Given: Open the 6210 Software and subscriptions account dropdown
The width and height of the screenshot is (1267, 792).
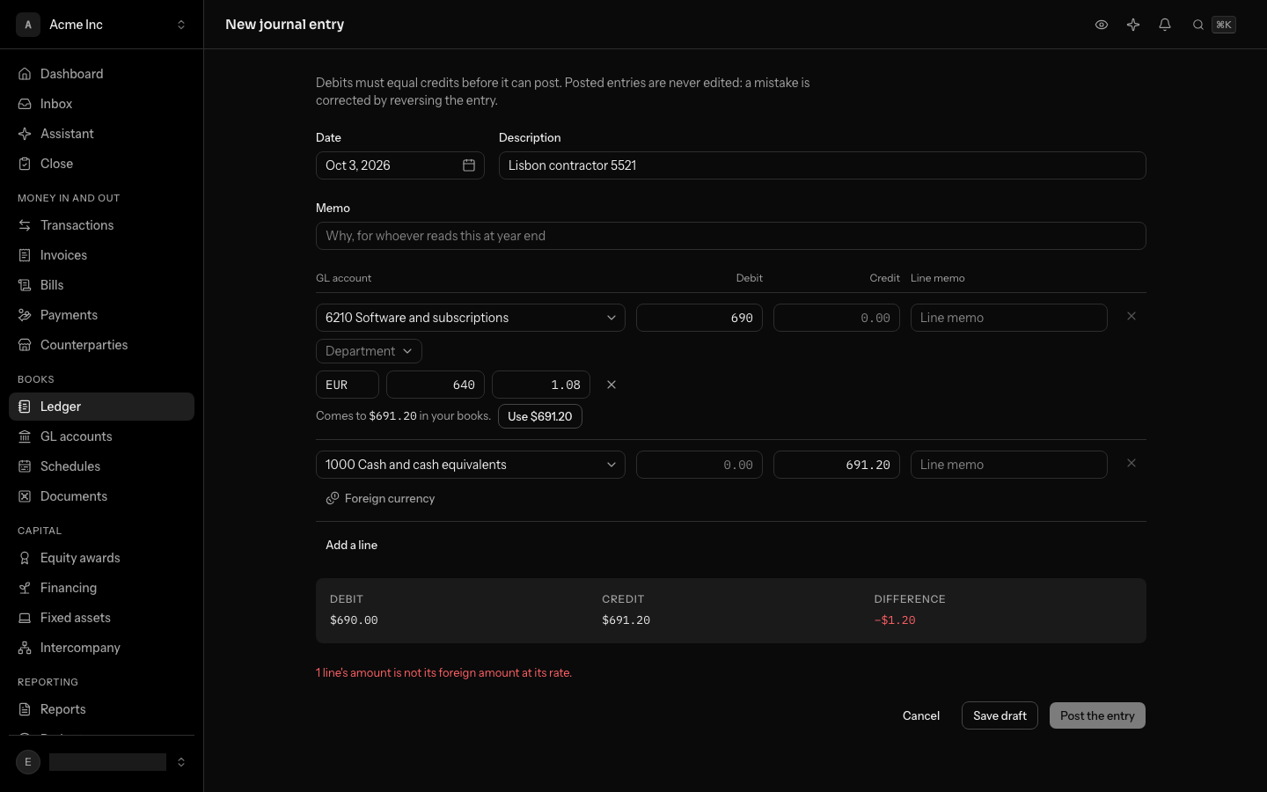Looking at the screenshot, I should pos(471,318).
